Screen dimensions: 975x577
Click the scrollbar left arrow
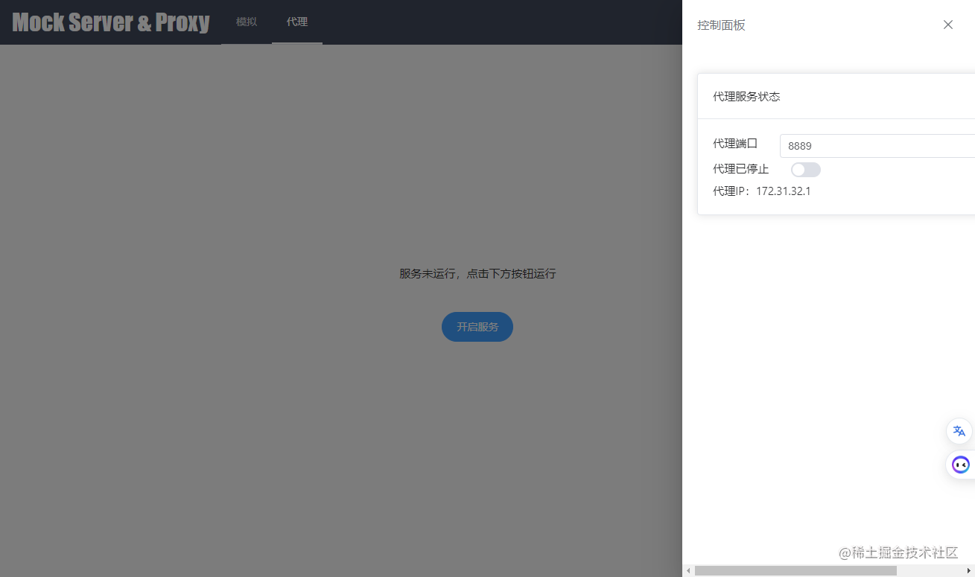pos(688,570)
